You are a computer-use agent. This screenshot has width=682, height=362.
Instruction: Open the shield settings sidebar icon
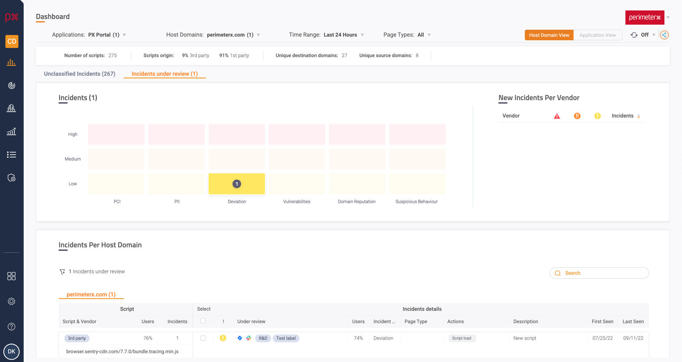tap(11, 178)
